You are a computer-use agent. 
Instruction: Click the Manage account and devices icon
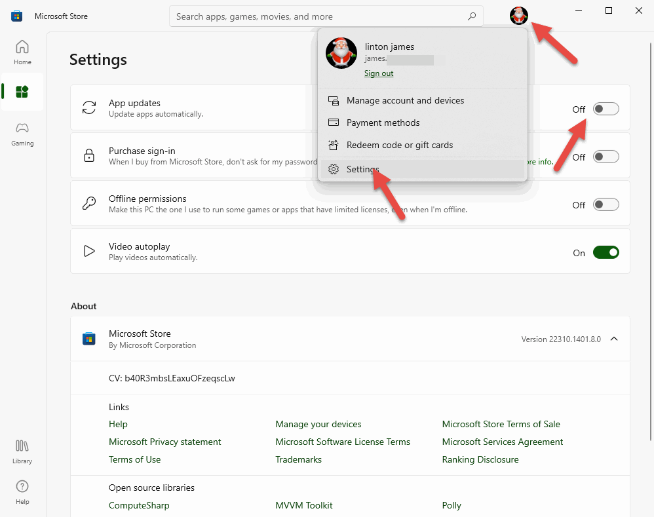click(x=334, y=100)
